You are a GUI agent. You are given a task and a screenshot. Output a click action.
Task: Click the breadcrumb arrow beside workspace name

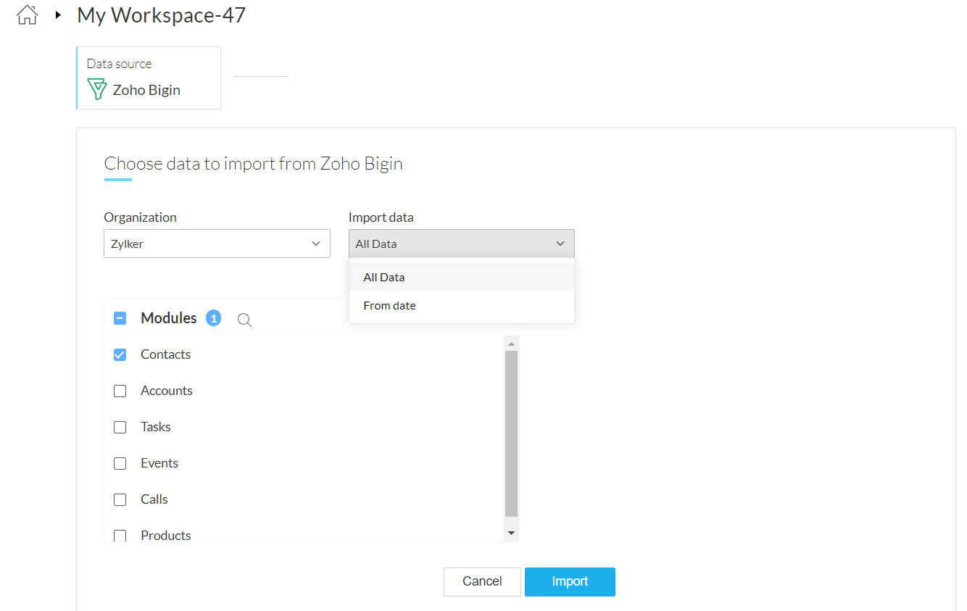click(x=58, y=14)
